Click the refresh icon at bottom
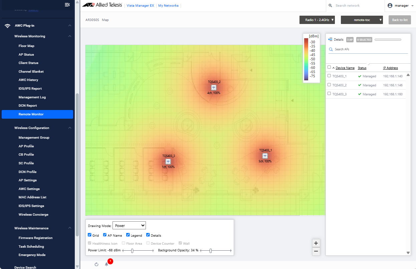Image resolution: width=416 pixels, height=269 pixels. (x=96, y=264)
